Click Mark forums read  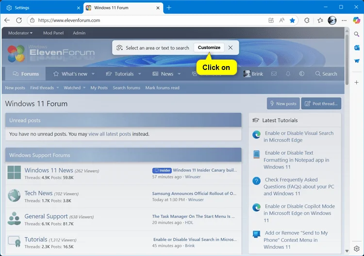[x=162, y=87]
